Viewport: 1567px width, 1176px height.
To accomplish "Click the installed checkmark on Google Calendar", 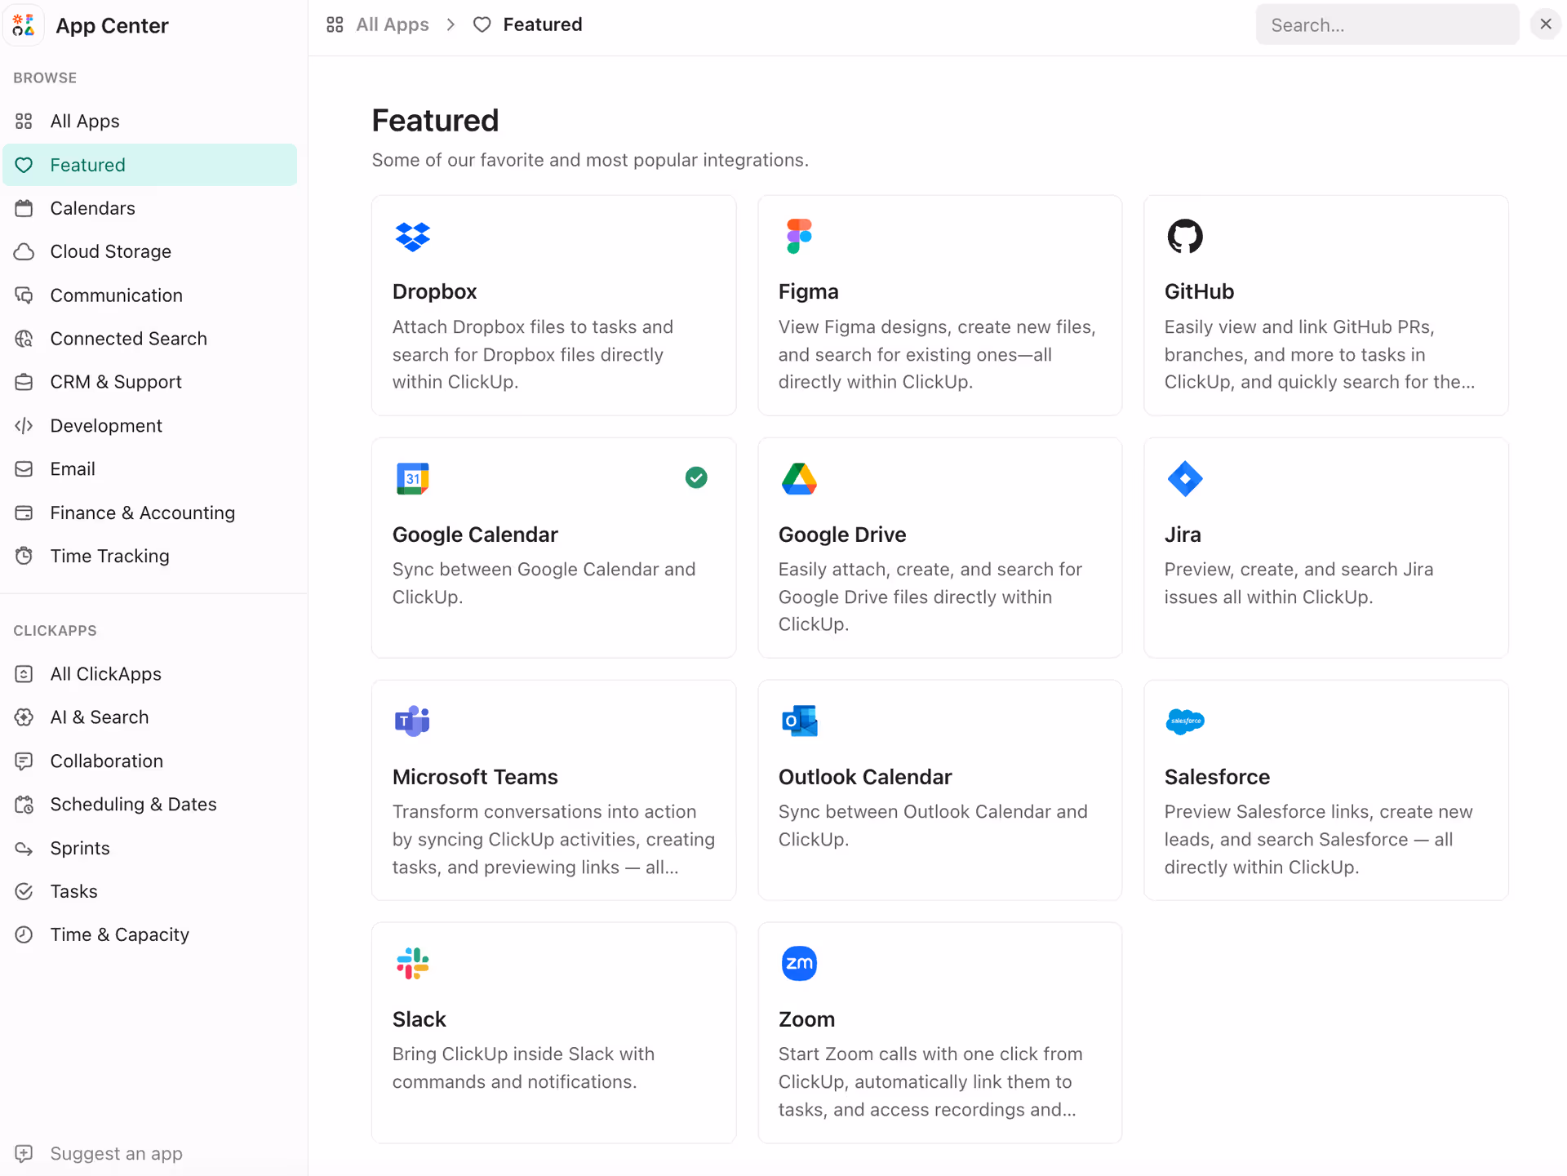I will coord(696,477).
